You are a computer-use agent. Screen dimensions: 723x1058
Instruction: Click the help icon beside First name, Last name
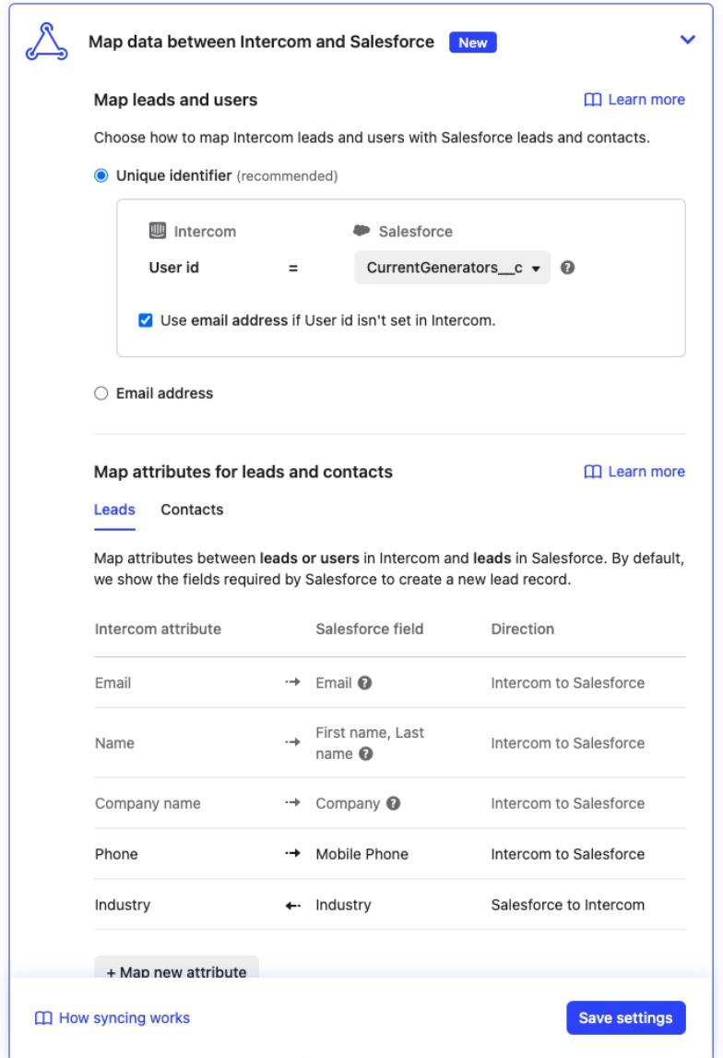366,753
